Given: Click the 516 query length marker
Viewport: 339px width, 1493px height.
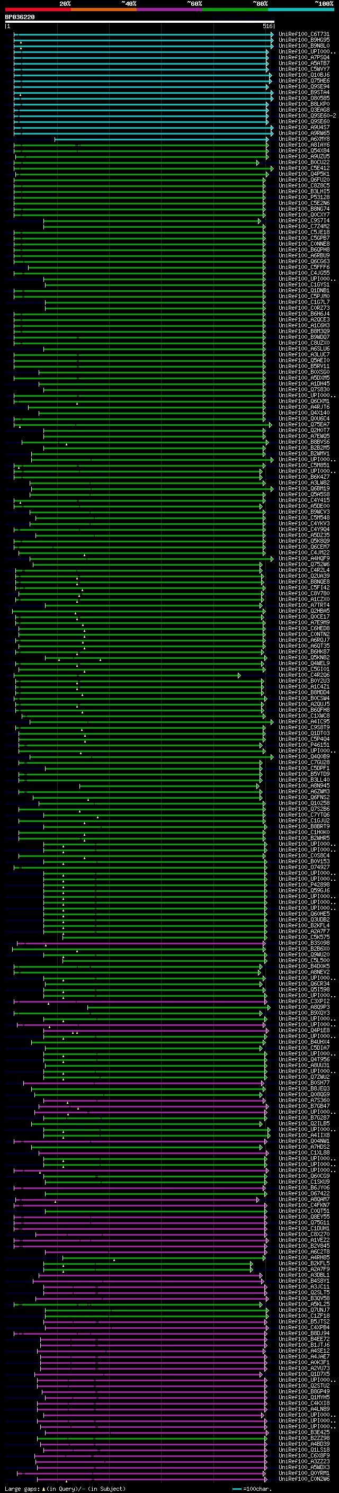Looking at the screenshot, I should point(267,26).
